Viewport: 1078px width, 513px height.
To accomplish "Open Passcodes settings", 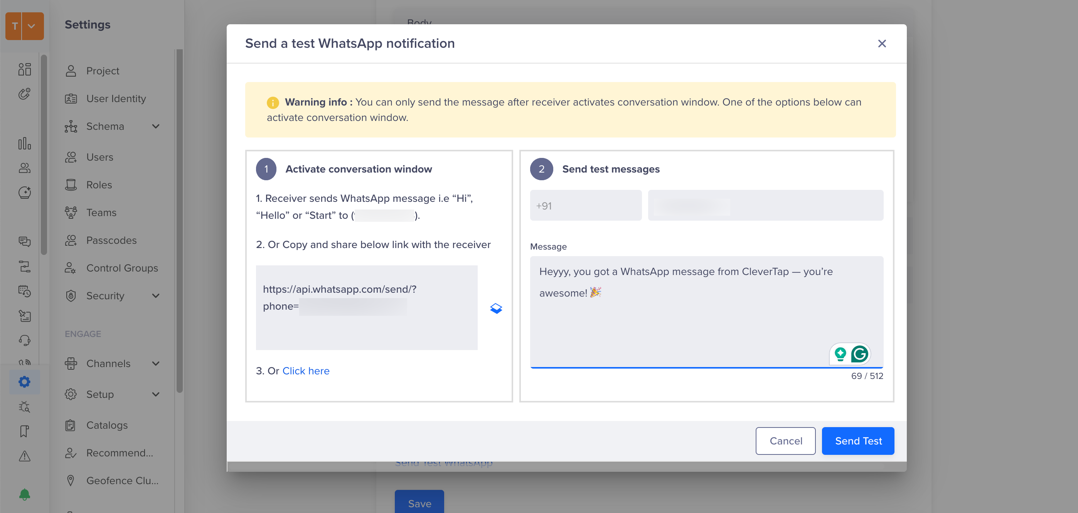I will [101, 240].
